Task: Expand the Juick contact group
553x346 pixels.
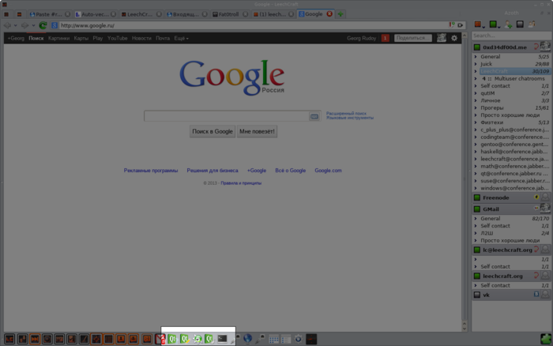Action: (476, 64)
